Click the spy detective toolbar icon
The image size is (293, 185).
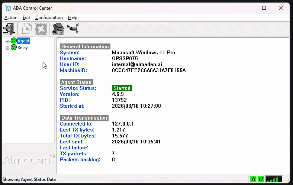(x=58, y=29)
